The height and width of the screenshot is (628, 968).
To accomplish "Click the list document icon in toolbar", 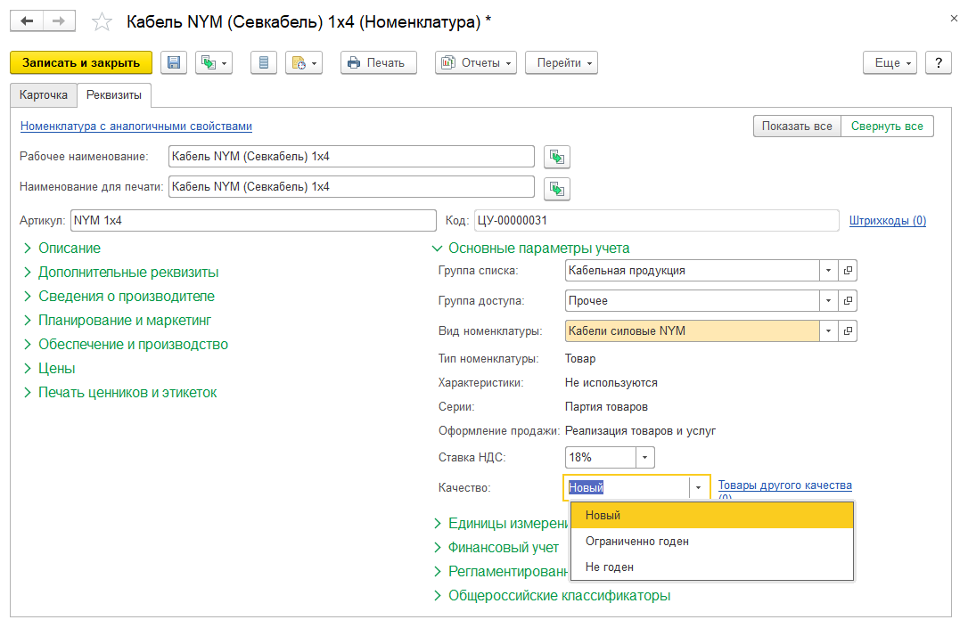I will click(263, 63).
